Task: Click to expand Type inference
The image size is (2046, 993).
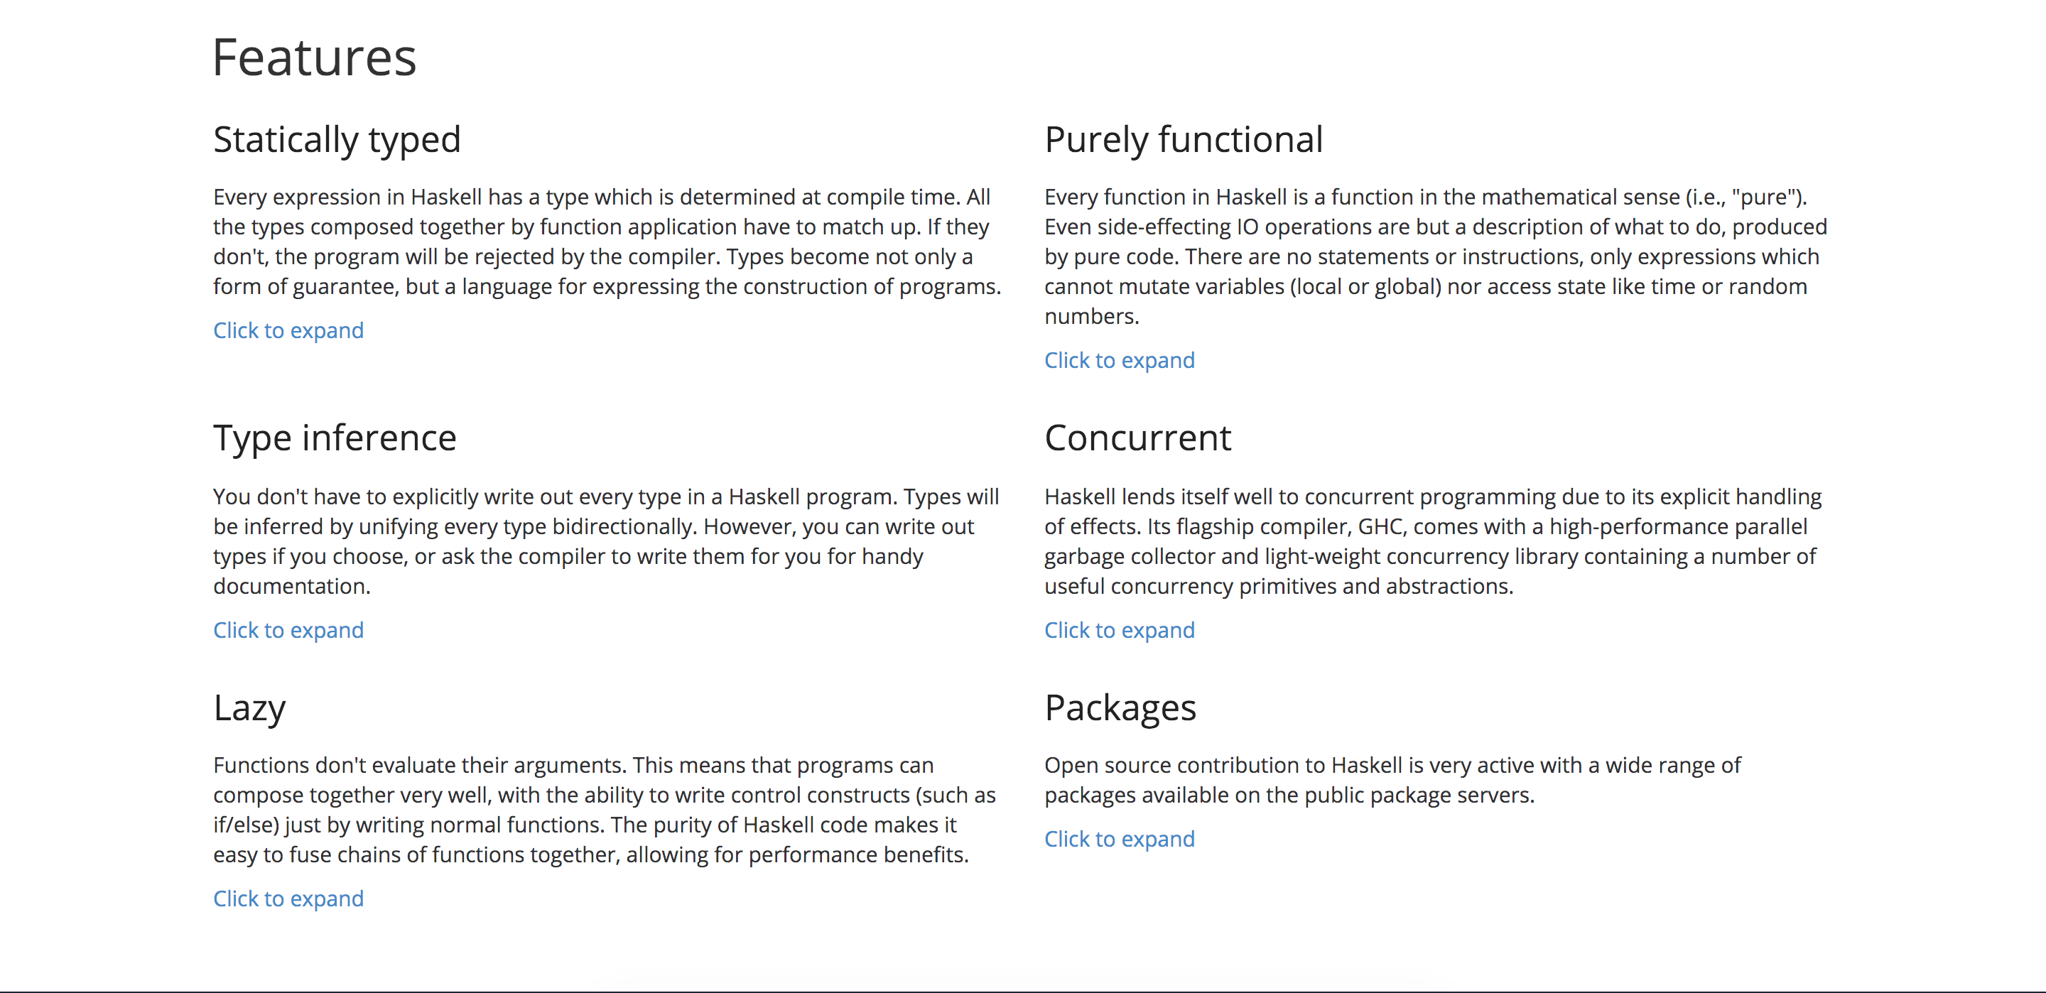Action: pos(288,630)
